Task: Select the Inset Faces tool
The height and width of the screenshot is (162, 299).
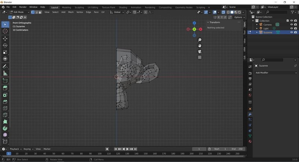Action: tap(5, 95)
